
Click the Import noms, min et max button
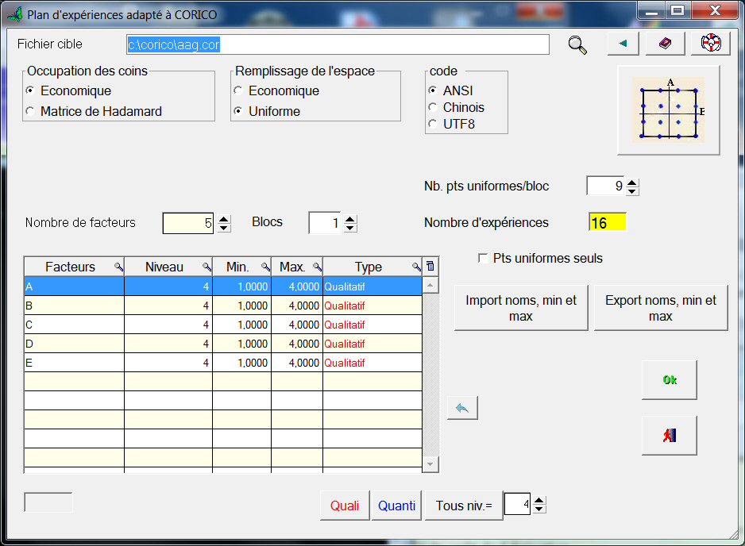(x=521, y=309)
